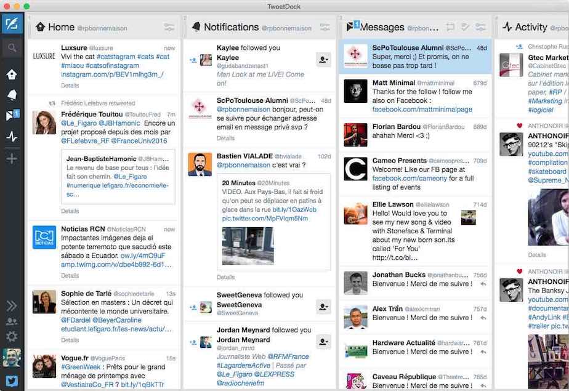The image size is (569, 391).
Task: Click the Messages column header icon with badge
Action: (x=353, y=26)
